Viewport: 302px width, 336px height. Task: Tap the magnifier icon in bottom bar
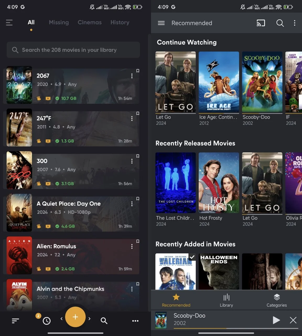tap(104, 321)
